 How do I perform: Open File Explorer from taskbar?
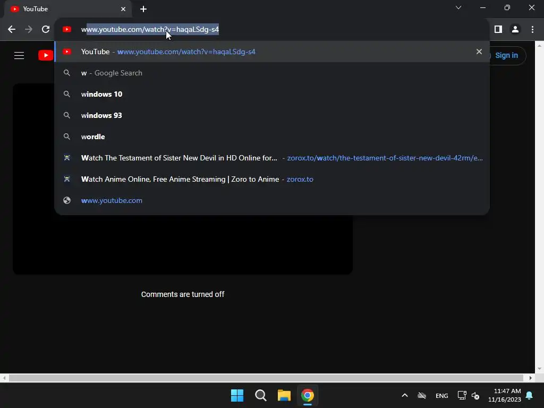pyautogui.click(x=284, y=395)
